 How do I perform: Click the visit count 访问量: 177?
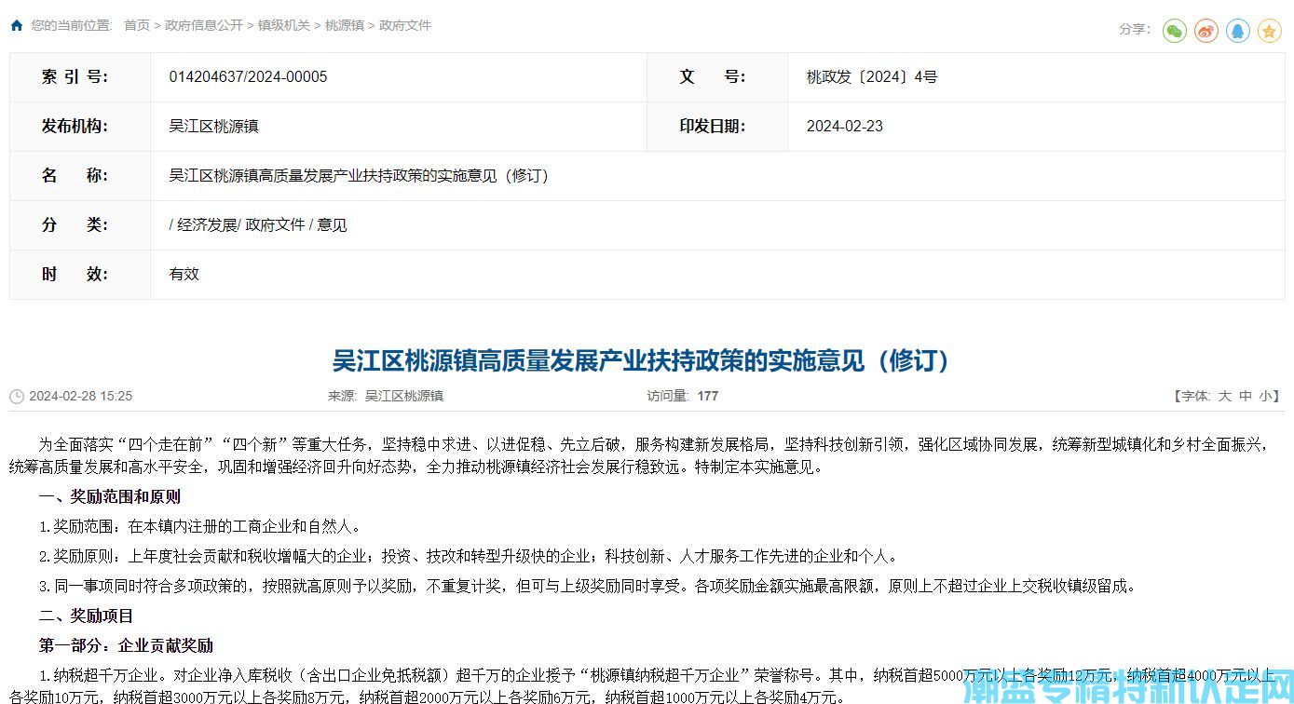pyautogui.click(x=683, y=396)
